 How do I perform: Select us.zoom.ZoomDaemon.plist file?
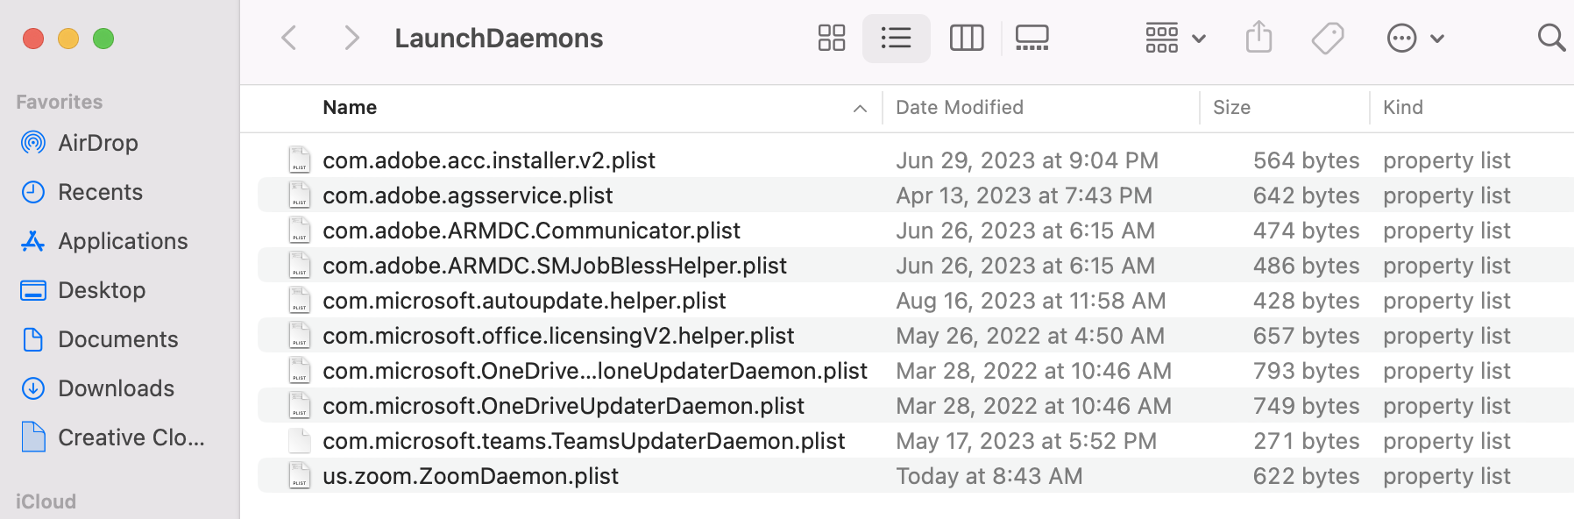pyautogui.click(x=470, y=476)
